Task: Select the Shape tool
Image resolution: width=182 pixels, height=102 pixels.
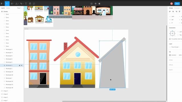Action: click(x=16, y=4)
